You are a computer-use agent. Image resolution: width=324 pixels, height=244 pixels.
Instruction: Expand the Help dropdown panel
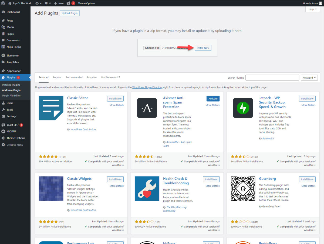(312, 9)
